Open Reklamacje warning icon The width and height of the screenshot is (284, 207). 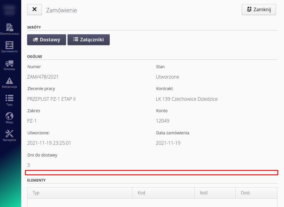click(9, 82)
